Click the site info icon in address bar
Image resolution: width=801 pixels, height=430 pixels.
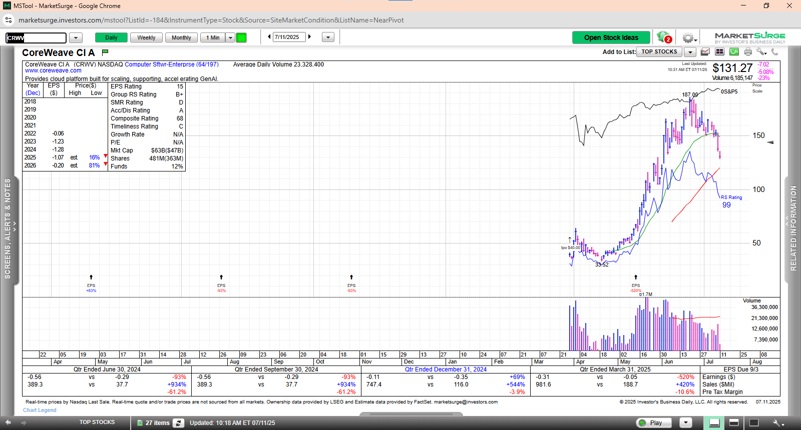(9, 20)
